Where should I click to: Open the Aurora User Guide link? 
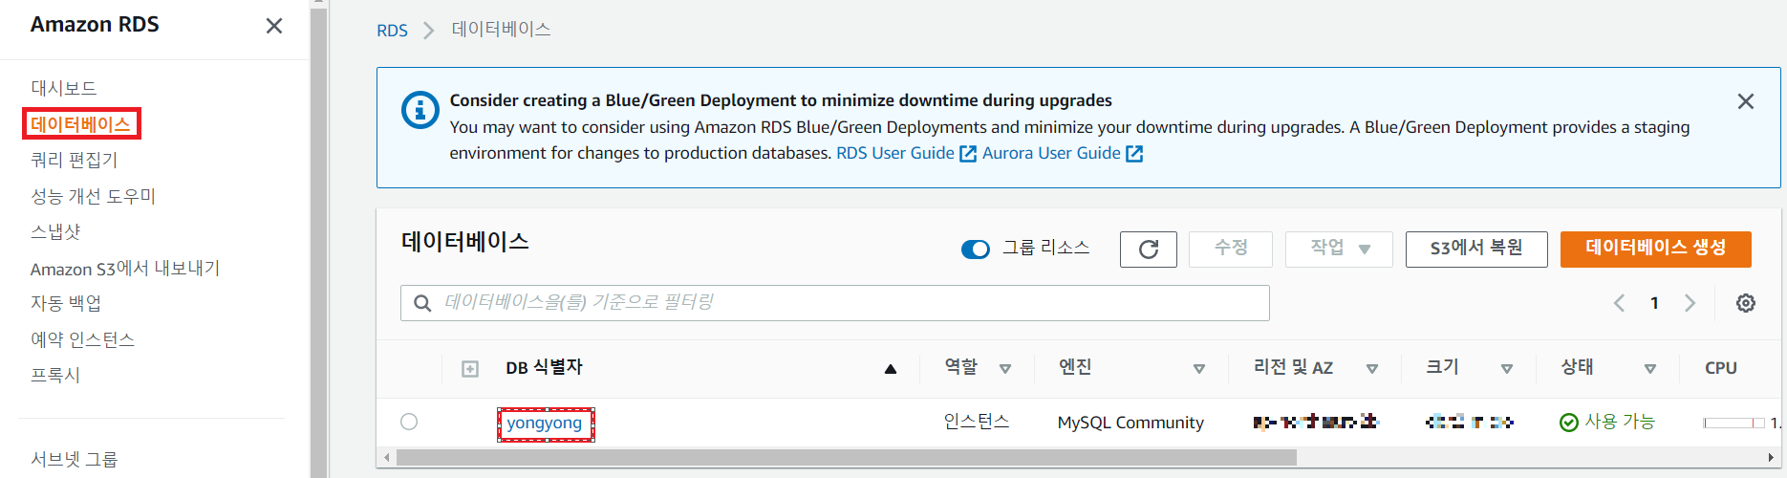coord(1051,153)
